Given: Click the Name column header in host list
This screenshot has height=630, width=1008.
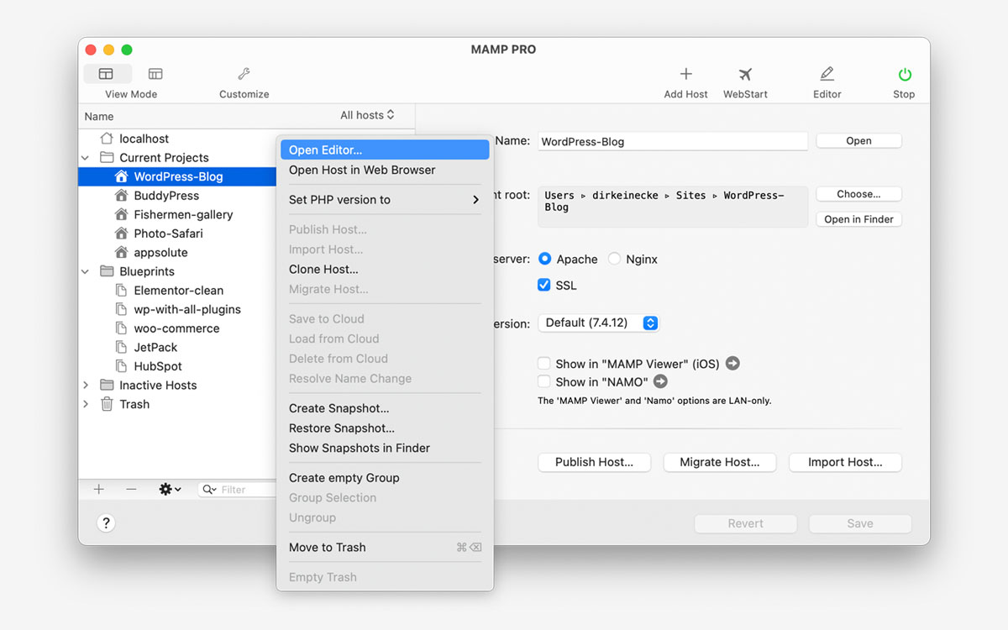Looking at the screenshot, I should click(99, 116).
